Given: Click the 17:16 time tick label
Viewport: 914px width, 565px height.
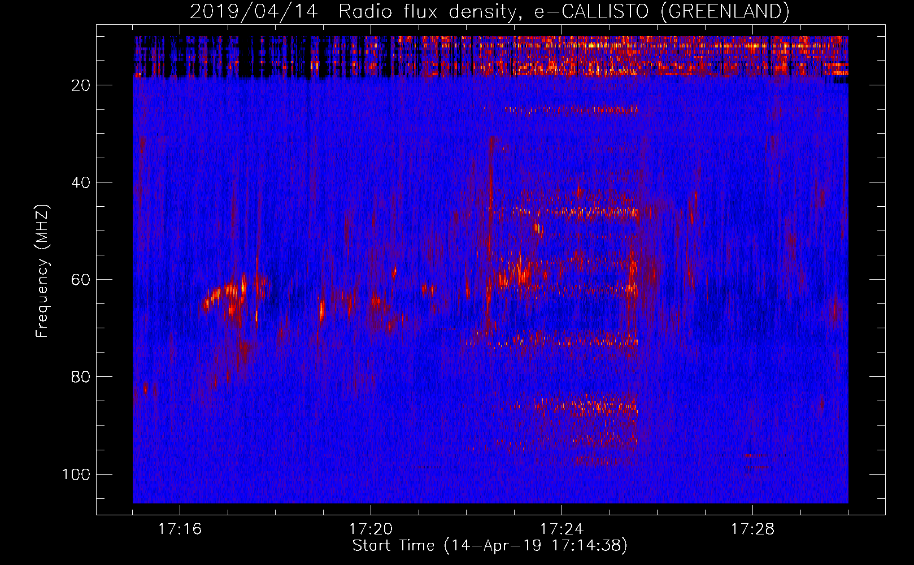Looking at the screenshot, I should coord(180,529).
